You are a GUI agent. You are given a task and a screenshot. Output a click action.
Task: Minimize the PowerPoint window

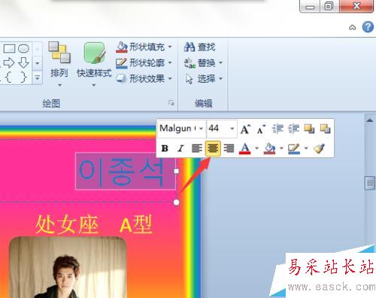pos(310,7)
